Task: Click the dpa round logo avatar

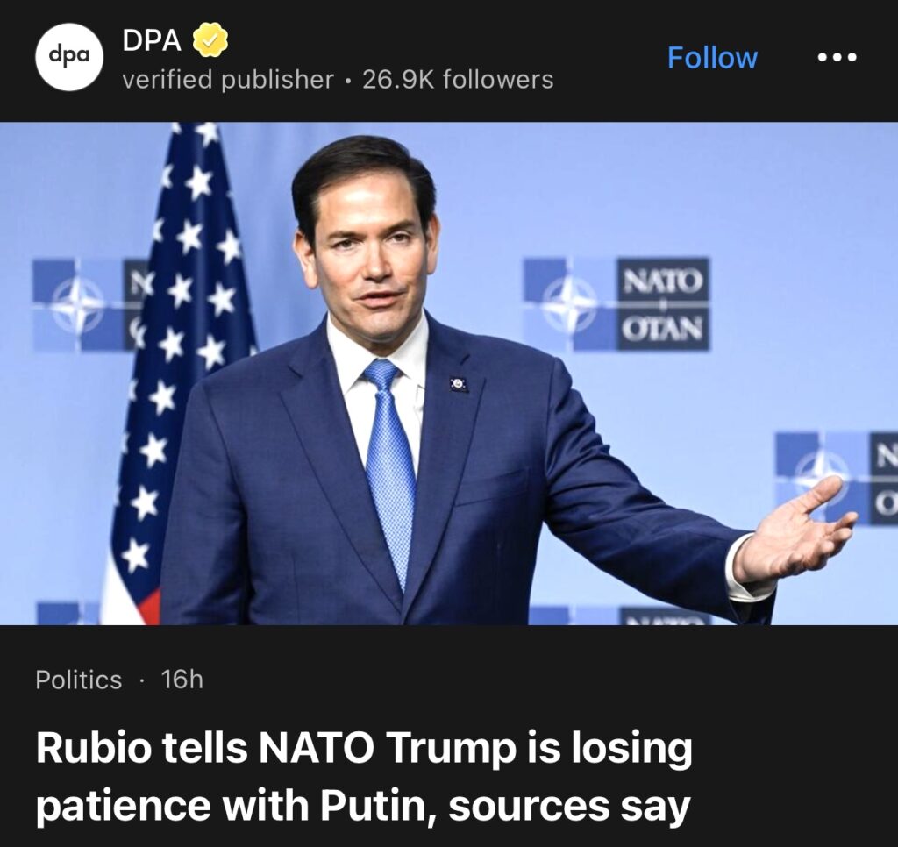Action: point(68,56)
